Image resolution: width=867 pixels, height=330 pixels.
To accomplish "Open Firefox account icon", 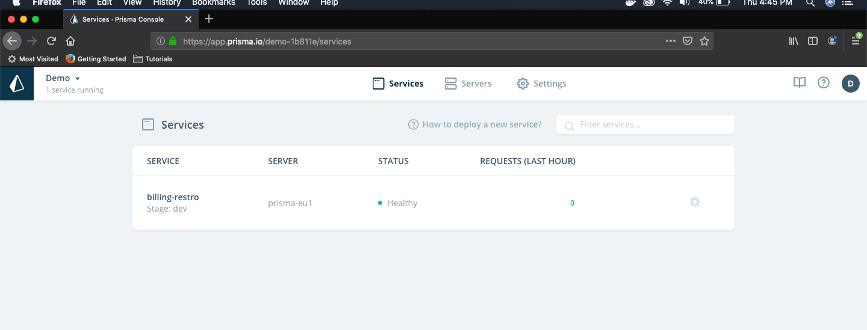I will pos(832,41).
